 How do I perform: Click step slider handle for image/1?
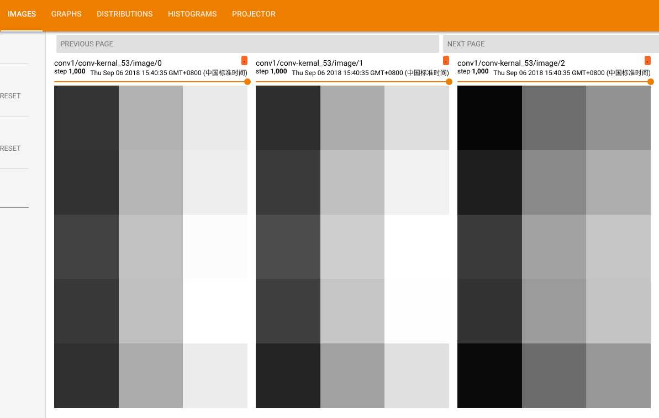(x=449, y=82)
